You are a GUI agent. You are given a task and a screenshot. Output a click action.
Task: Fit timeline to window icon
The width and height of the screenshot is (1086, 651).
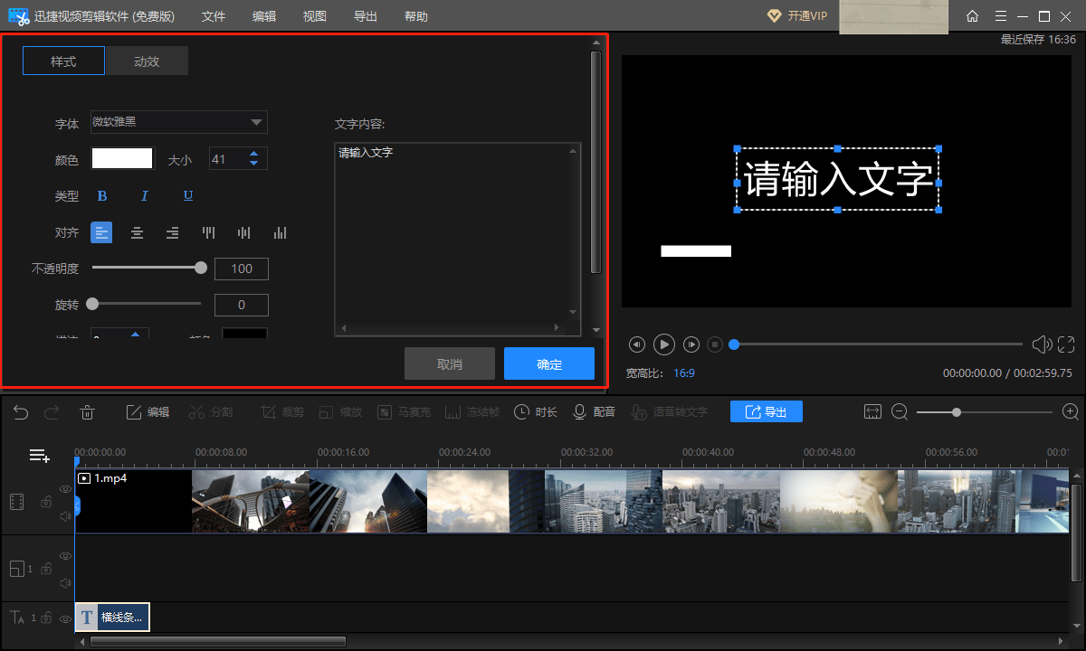coord(872,411)
